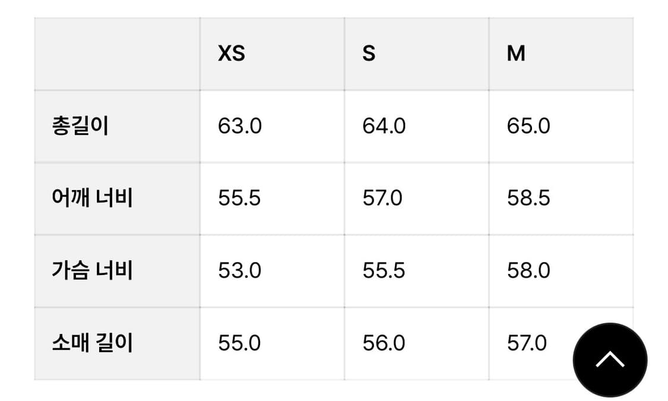Click the S 총길이 value 64.0
668x401 pixels.
(x=384, y=127)
